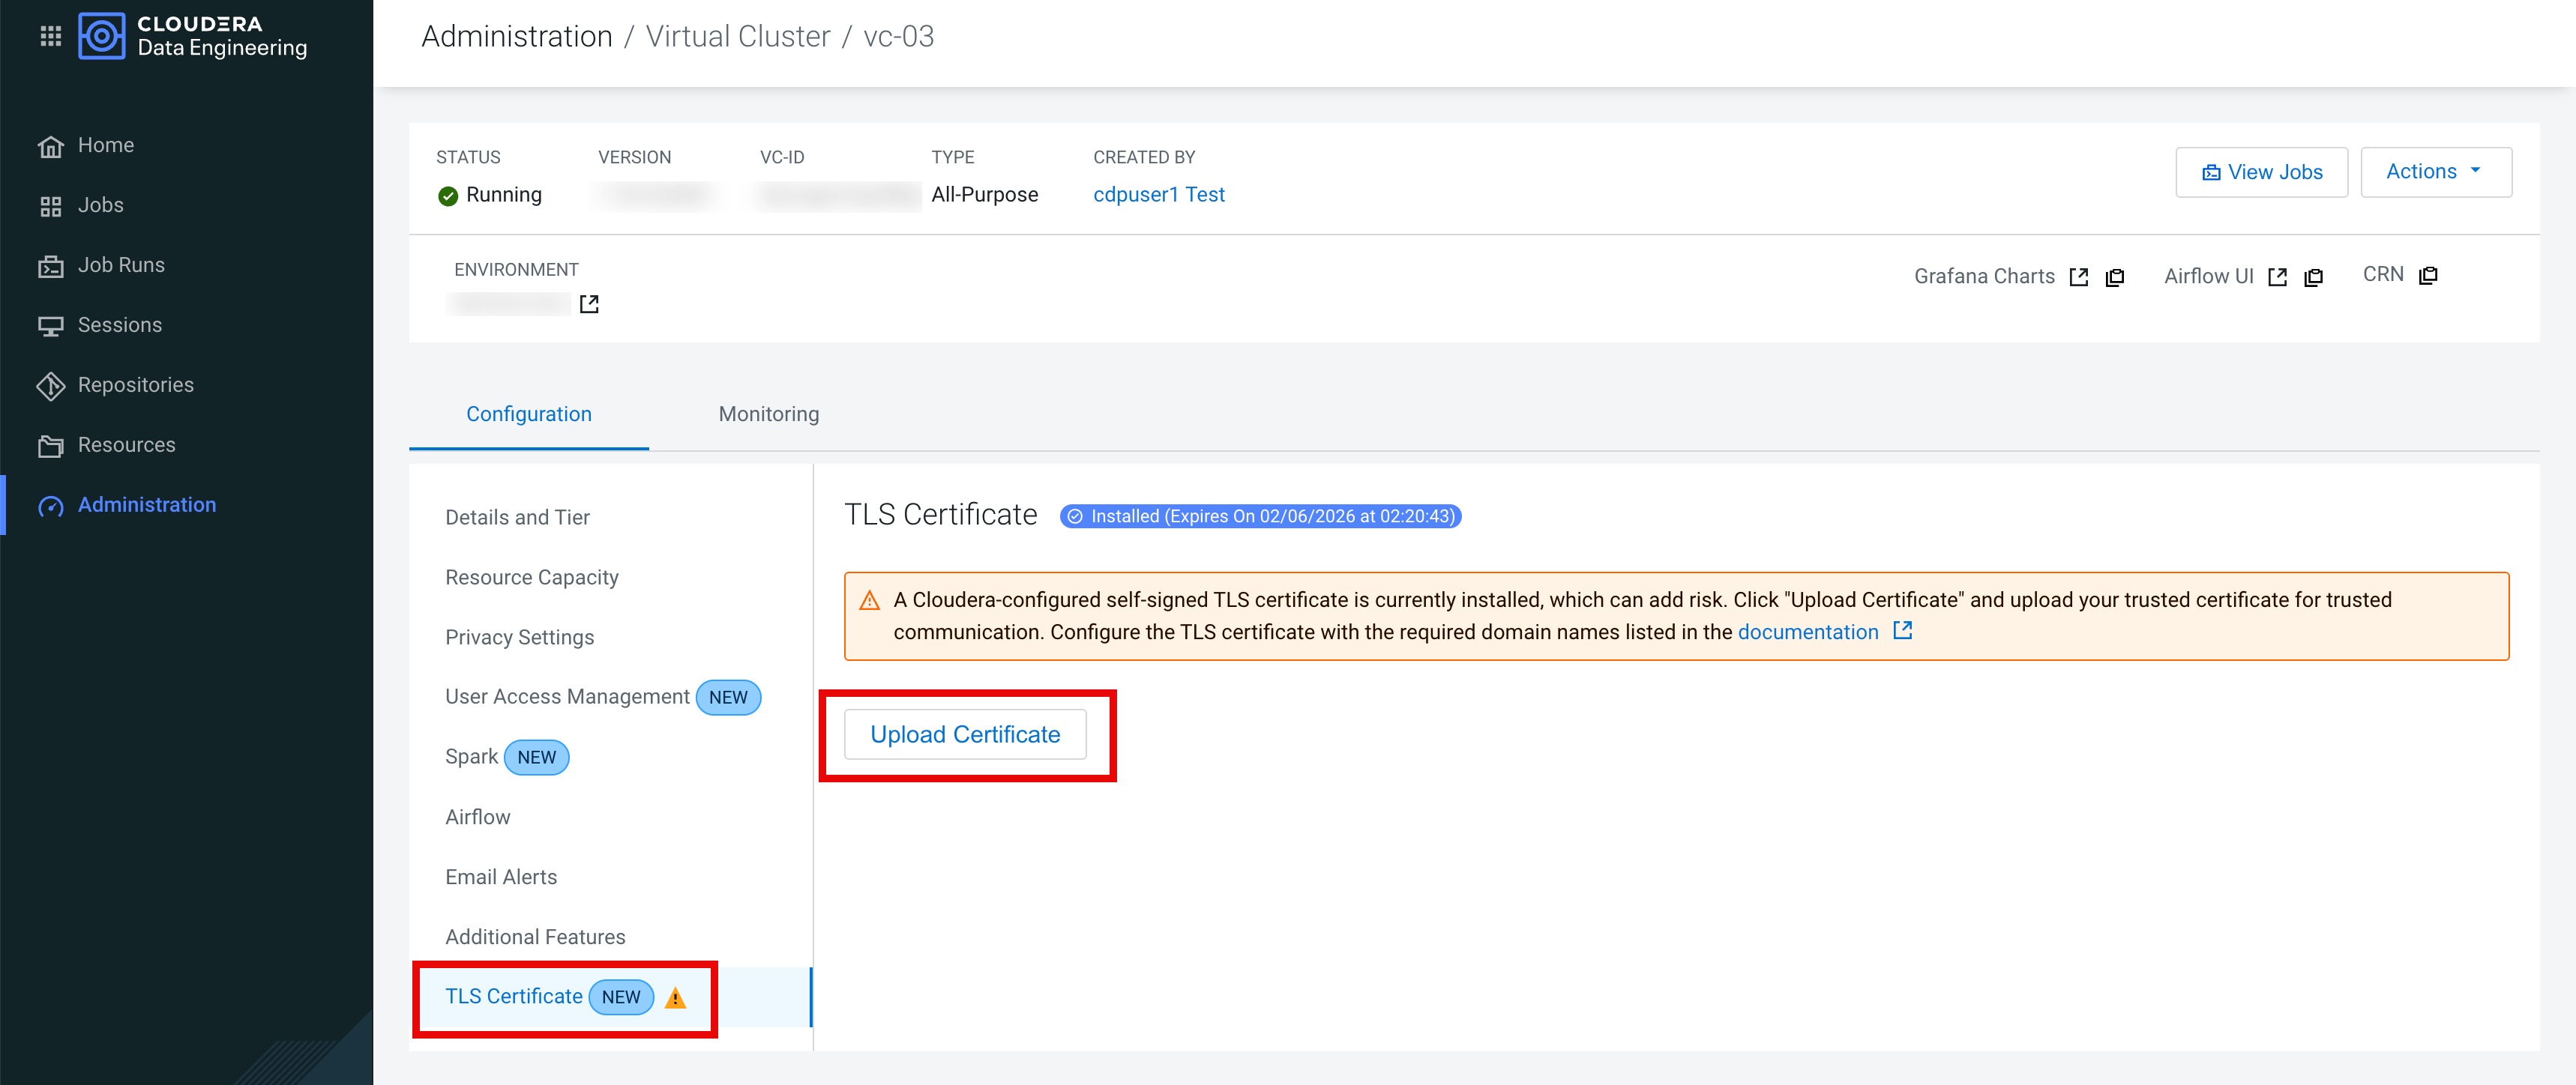Copy the CRN to clipboard
Viewport: 2576px width, 1085px height.
point(2429,275)
